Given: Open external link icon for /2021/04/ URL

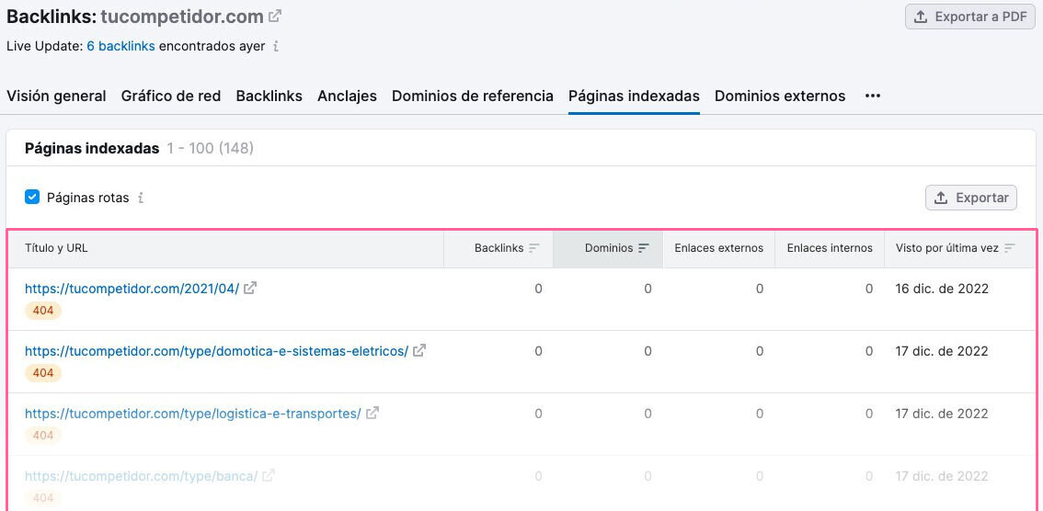Looking at the screenshot, I should (x=250, y=288).
